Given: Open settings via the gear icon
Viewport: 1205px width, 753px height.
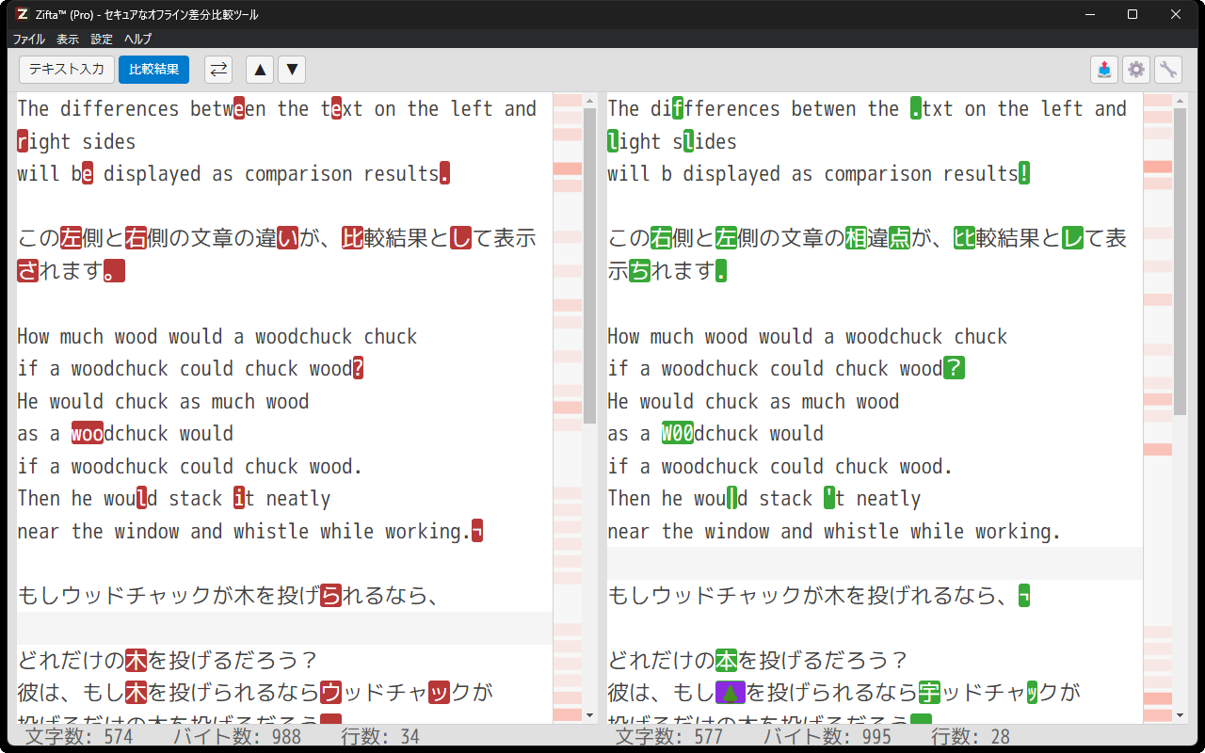Looking at the screenshot, I should click(x=1136, y=70).
